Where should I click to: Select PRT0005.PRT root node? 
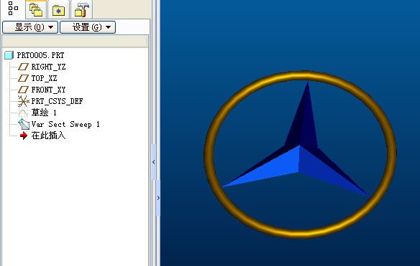pos(40,55)
